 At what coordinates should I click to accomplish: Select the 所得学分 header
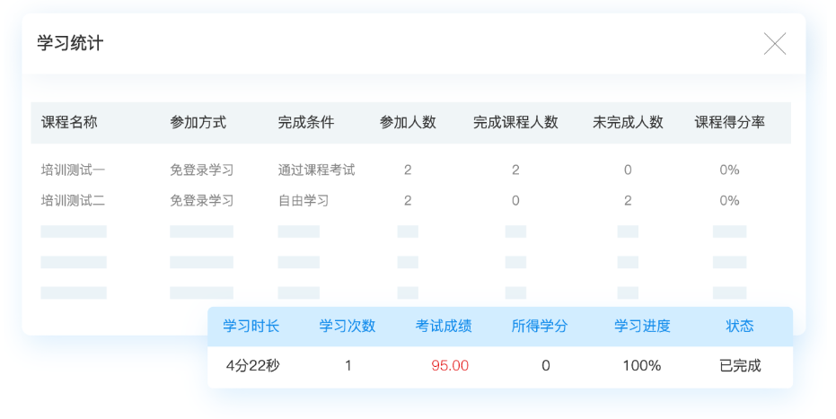click(x=540, y=326)
